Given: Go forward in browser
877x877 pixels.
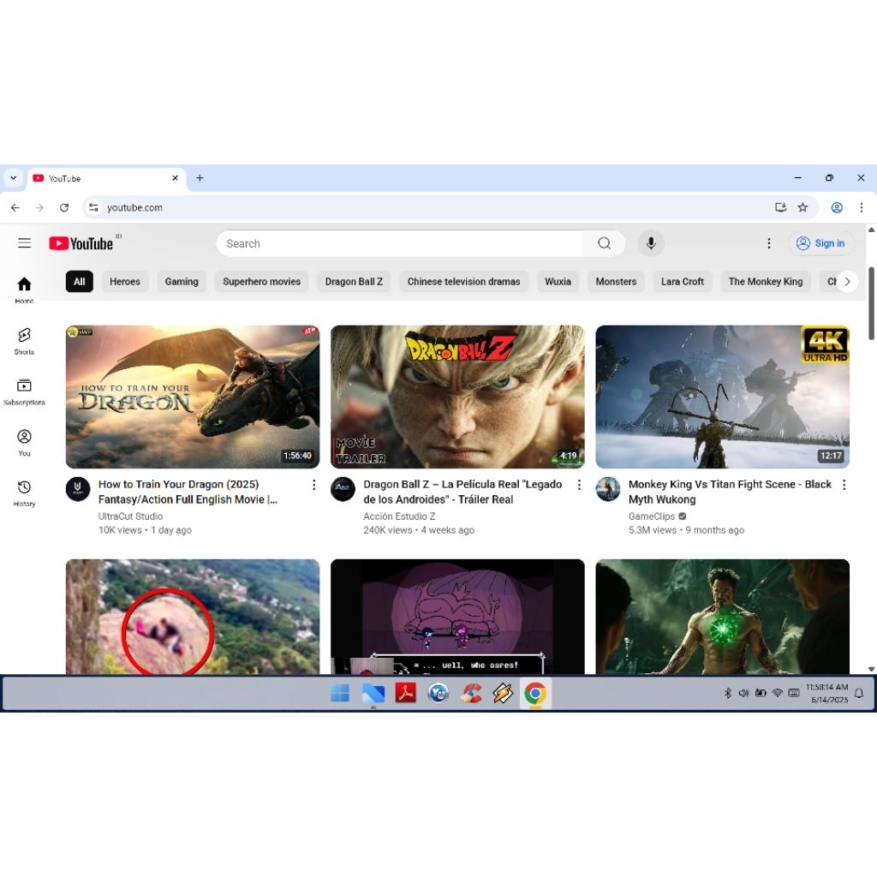Looking at the screenshot, I should [x=39, y=207].
